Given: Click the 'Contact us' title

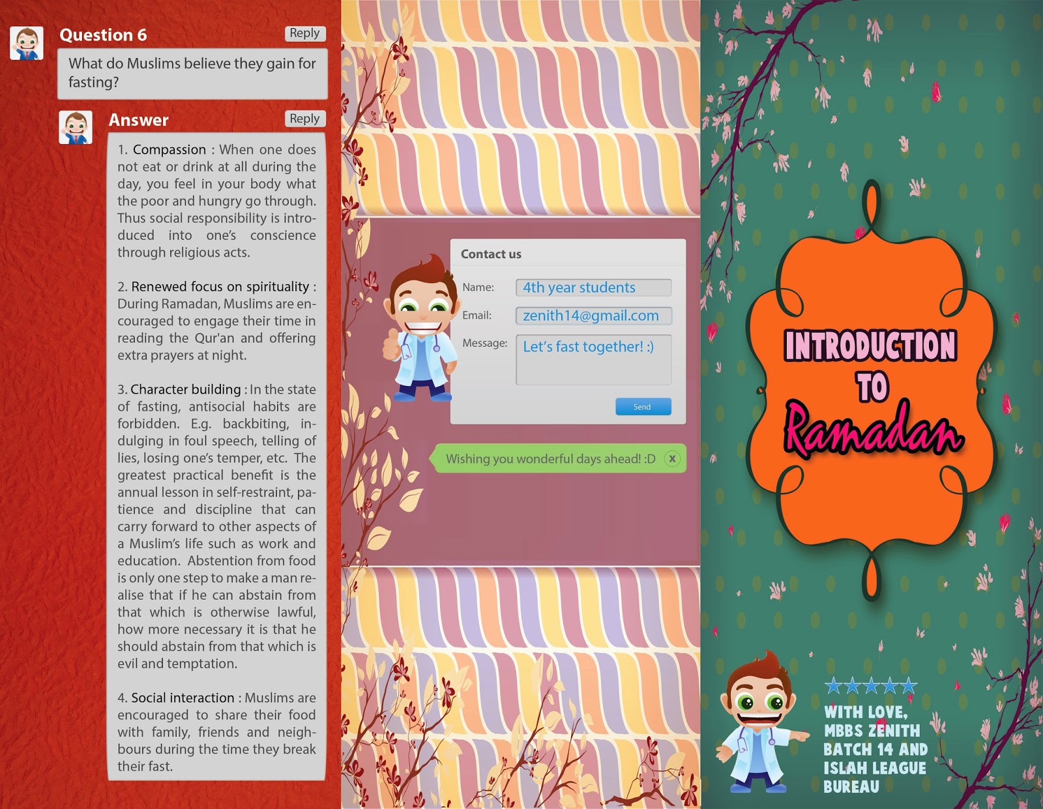Looking at the screenshot, I should tap(491, 254).
